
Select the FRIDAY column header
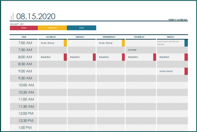170,37
